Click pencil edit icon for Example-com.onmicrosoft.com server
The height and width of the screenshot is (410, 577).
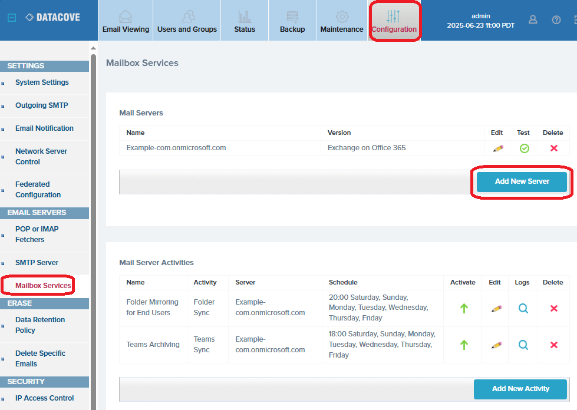click(x=497, y=148)
